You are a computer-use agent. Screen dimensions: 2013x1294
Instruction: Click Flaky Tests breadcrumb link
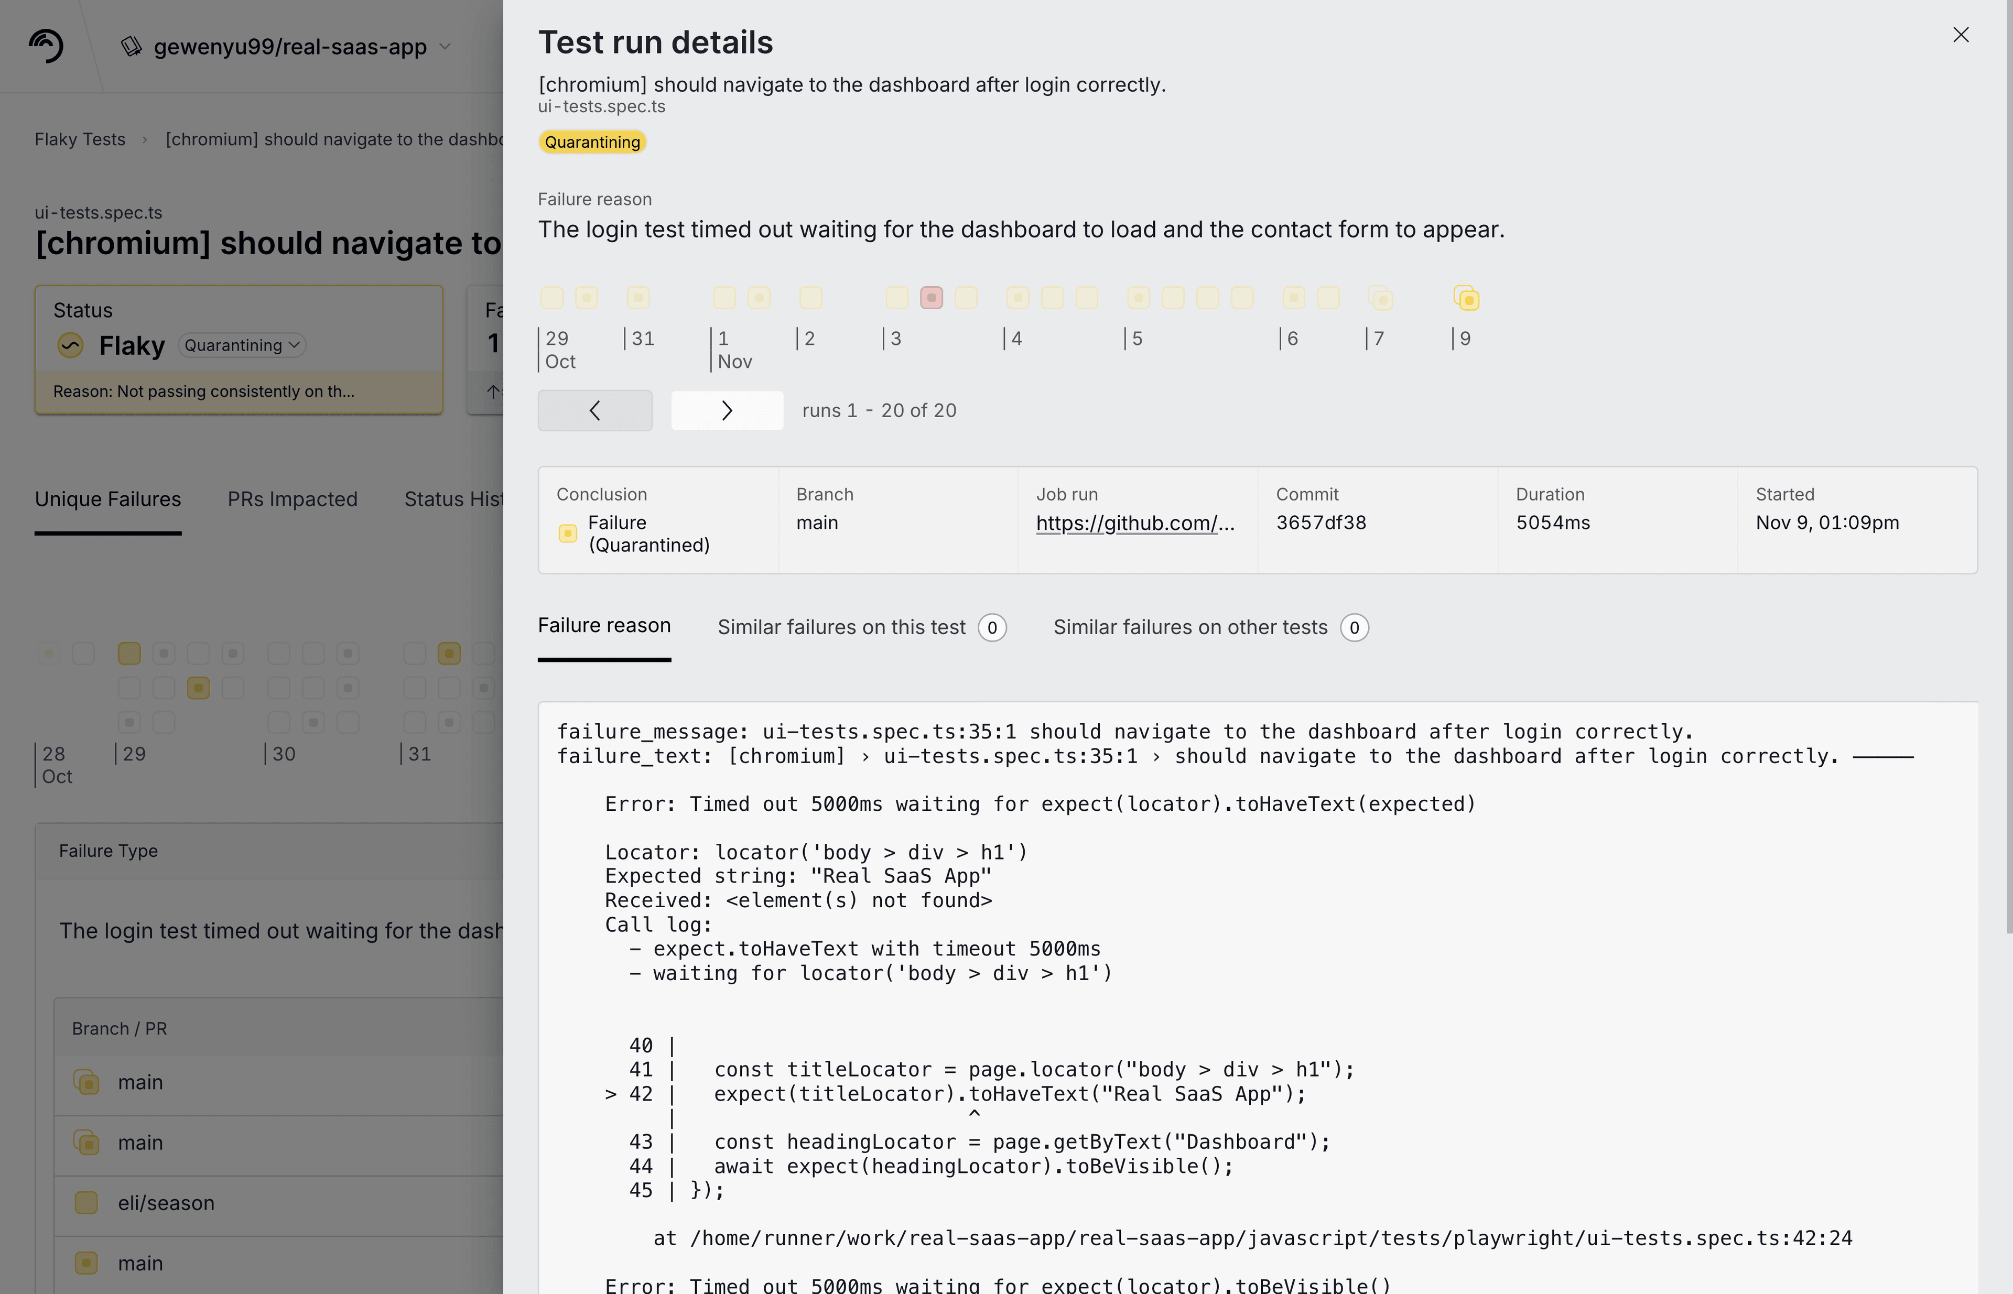point(80,139)
